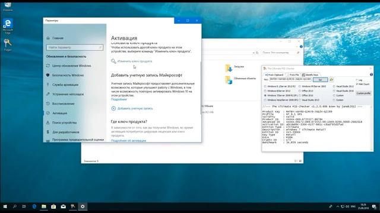
Task: Switch Explorer to details view
Action: click(x=296, y=161)
